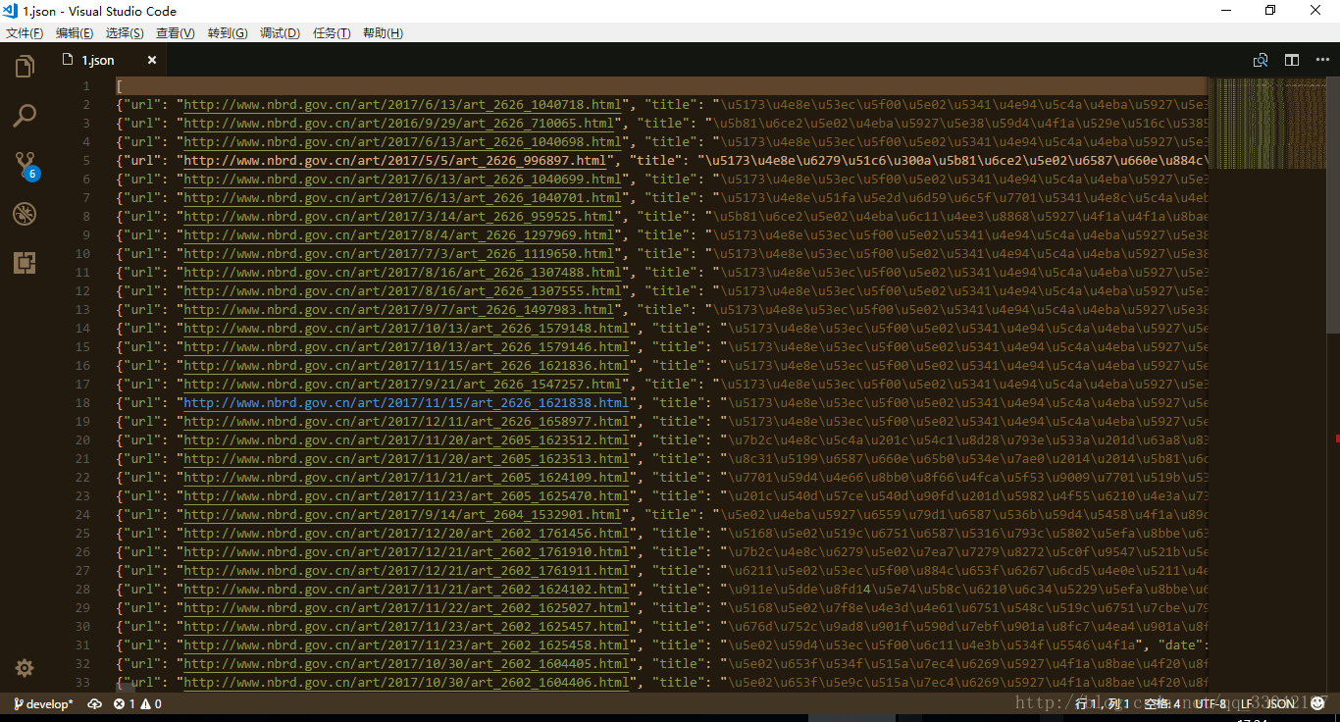
Task: Click the "title" key on line 5
Action: (654, 160)
